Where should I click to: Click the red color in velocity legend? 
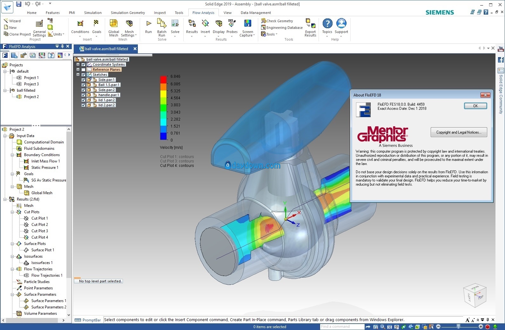point(163,79)
